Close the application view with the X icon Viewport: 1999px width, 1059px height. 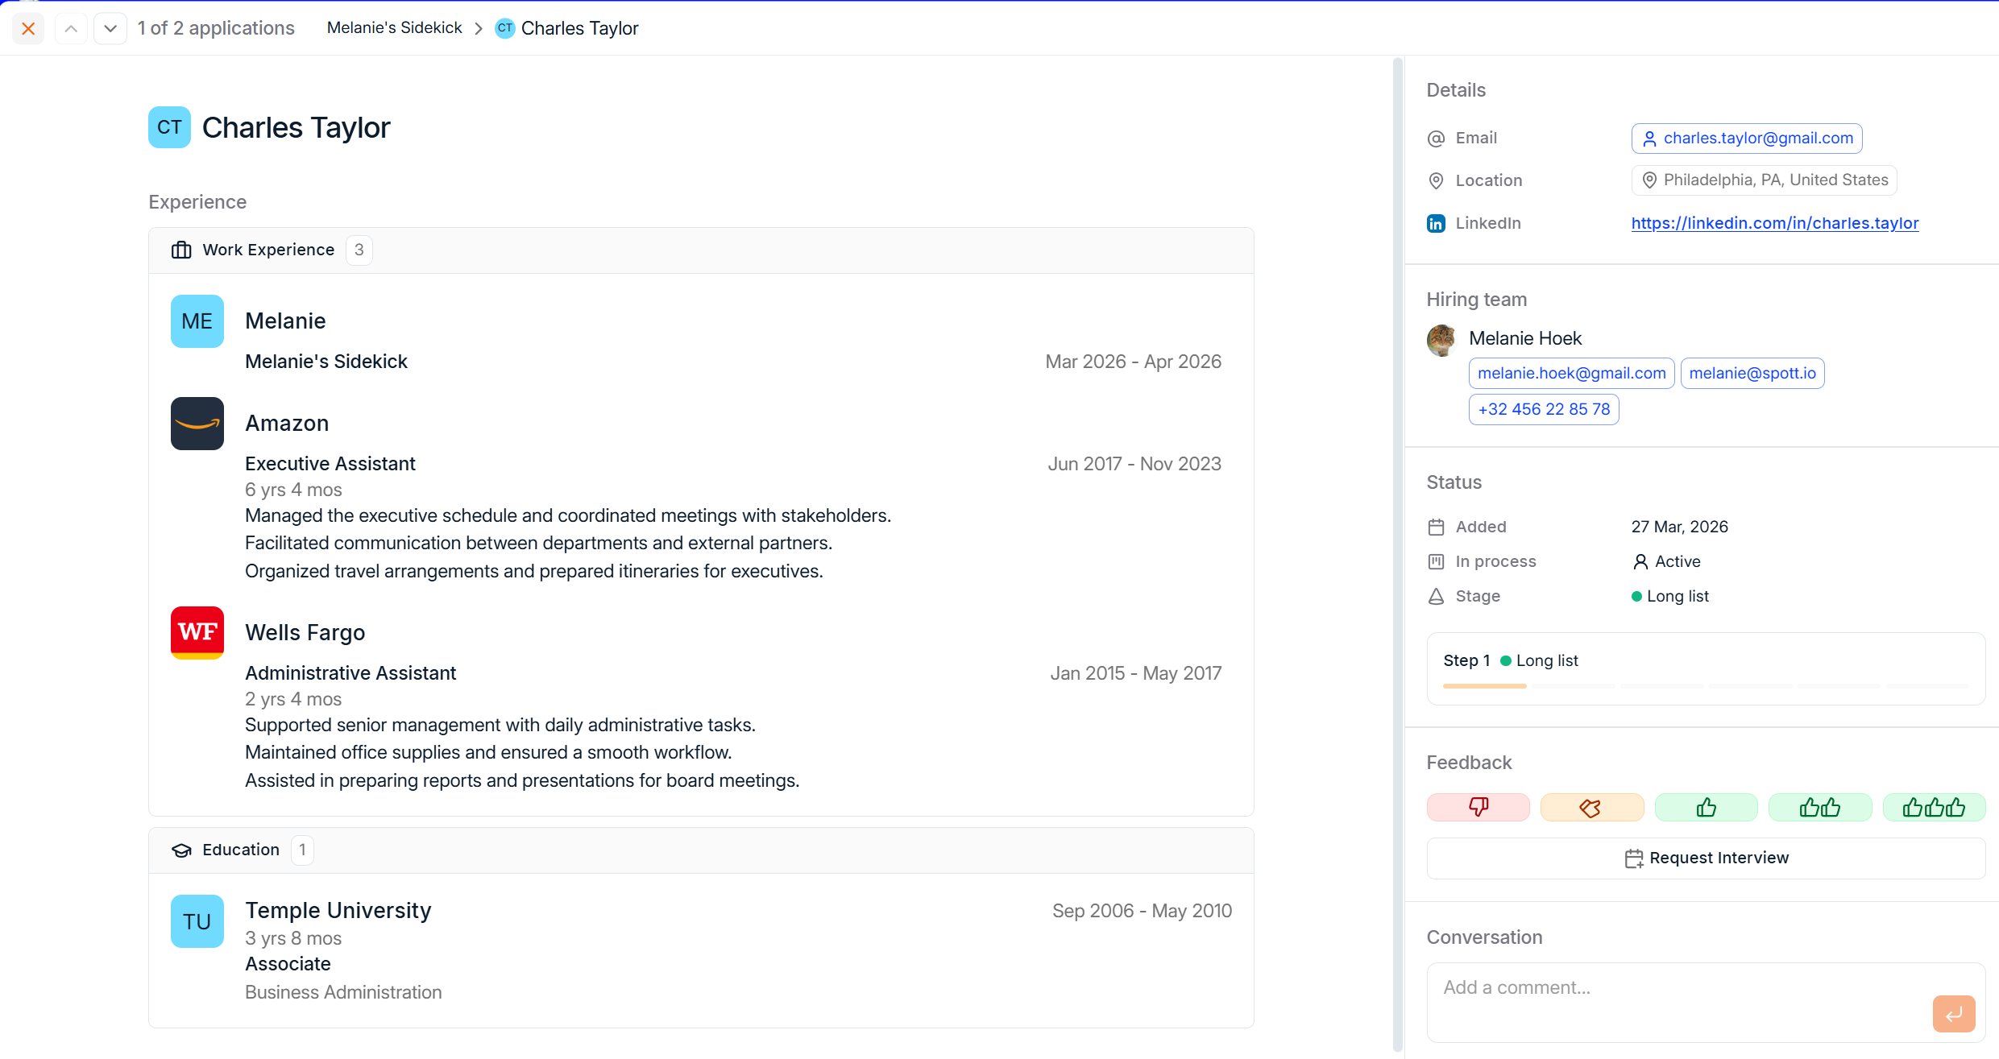click(x=28, y=29)
